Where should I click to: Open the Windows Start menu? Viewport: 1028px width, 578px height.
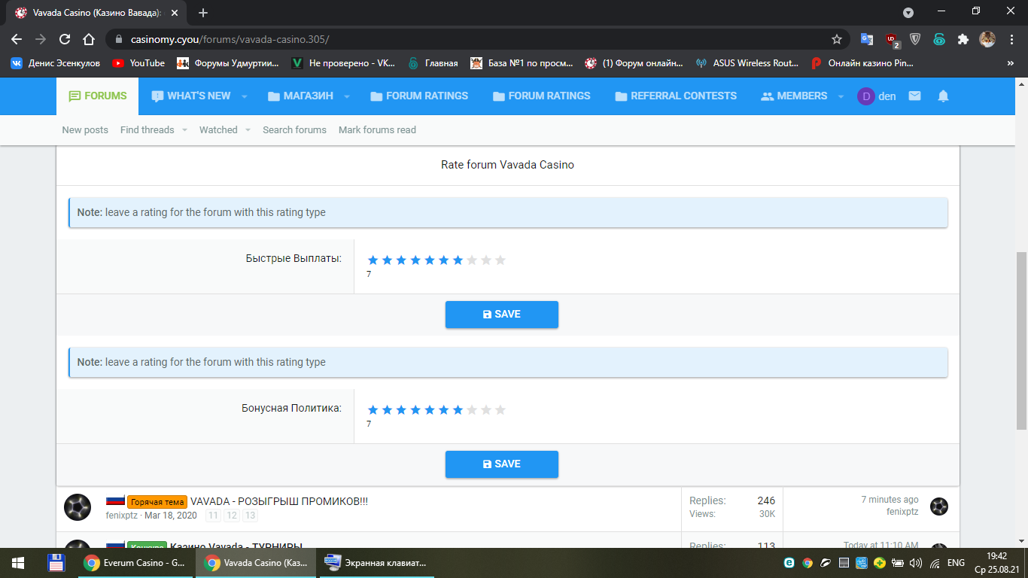tap(17, 562)
